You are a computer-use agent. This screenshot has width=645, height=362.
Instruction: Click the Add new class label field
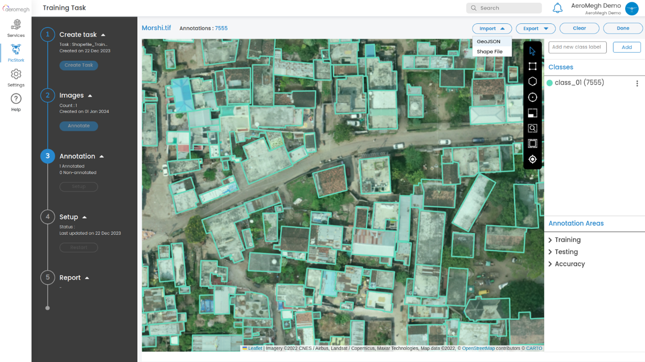(577, 47)
